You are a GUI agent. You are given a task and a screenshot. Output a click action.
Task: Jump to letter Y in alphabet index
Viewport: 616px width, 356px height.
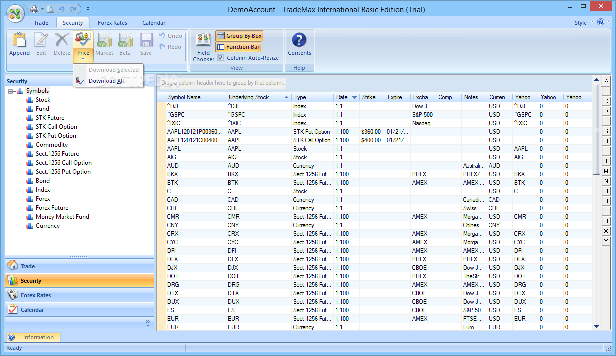606,241
